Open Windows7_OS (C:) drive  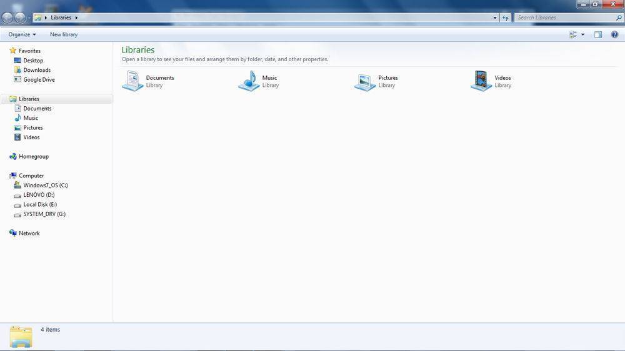coord(45,185)
